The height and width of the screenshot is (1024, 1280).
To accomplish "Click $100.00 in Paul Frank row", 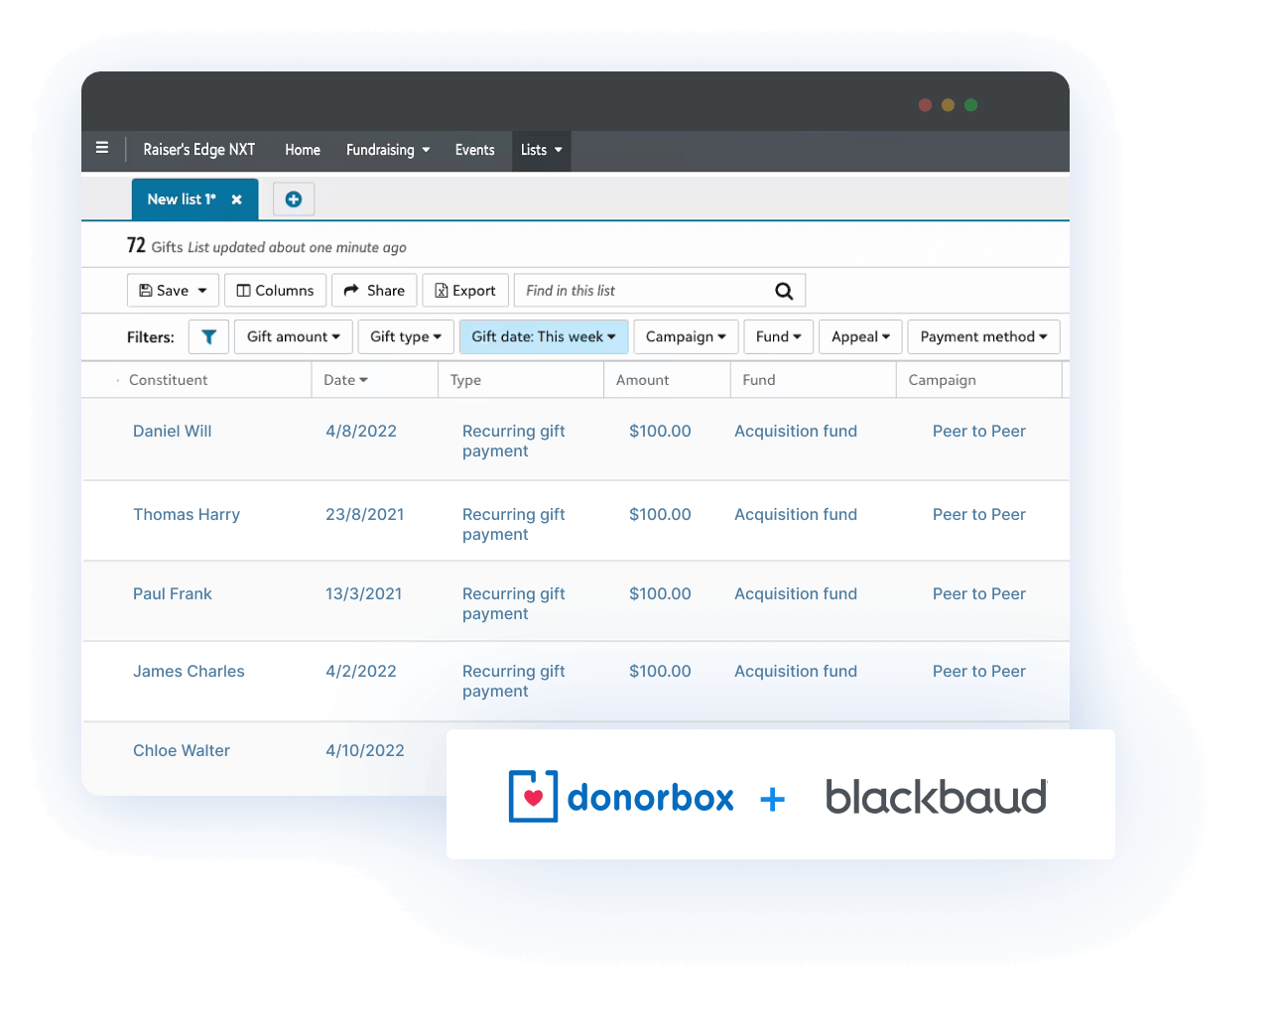I will point(660,594).
